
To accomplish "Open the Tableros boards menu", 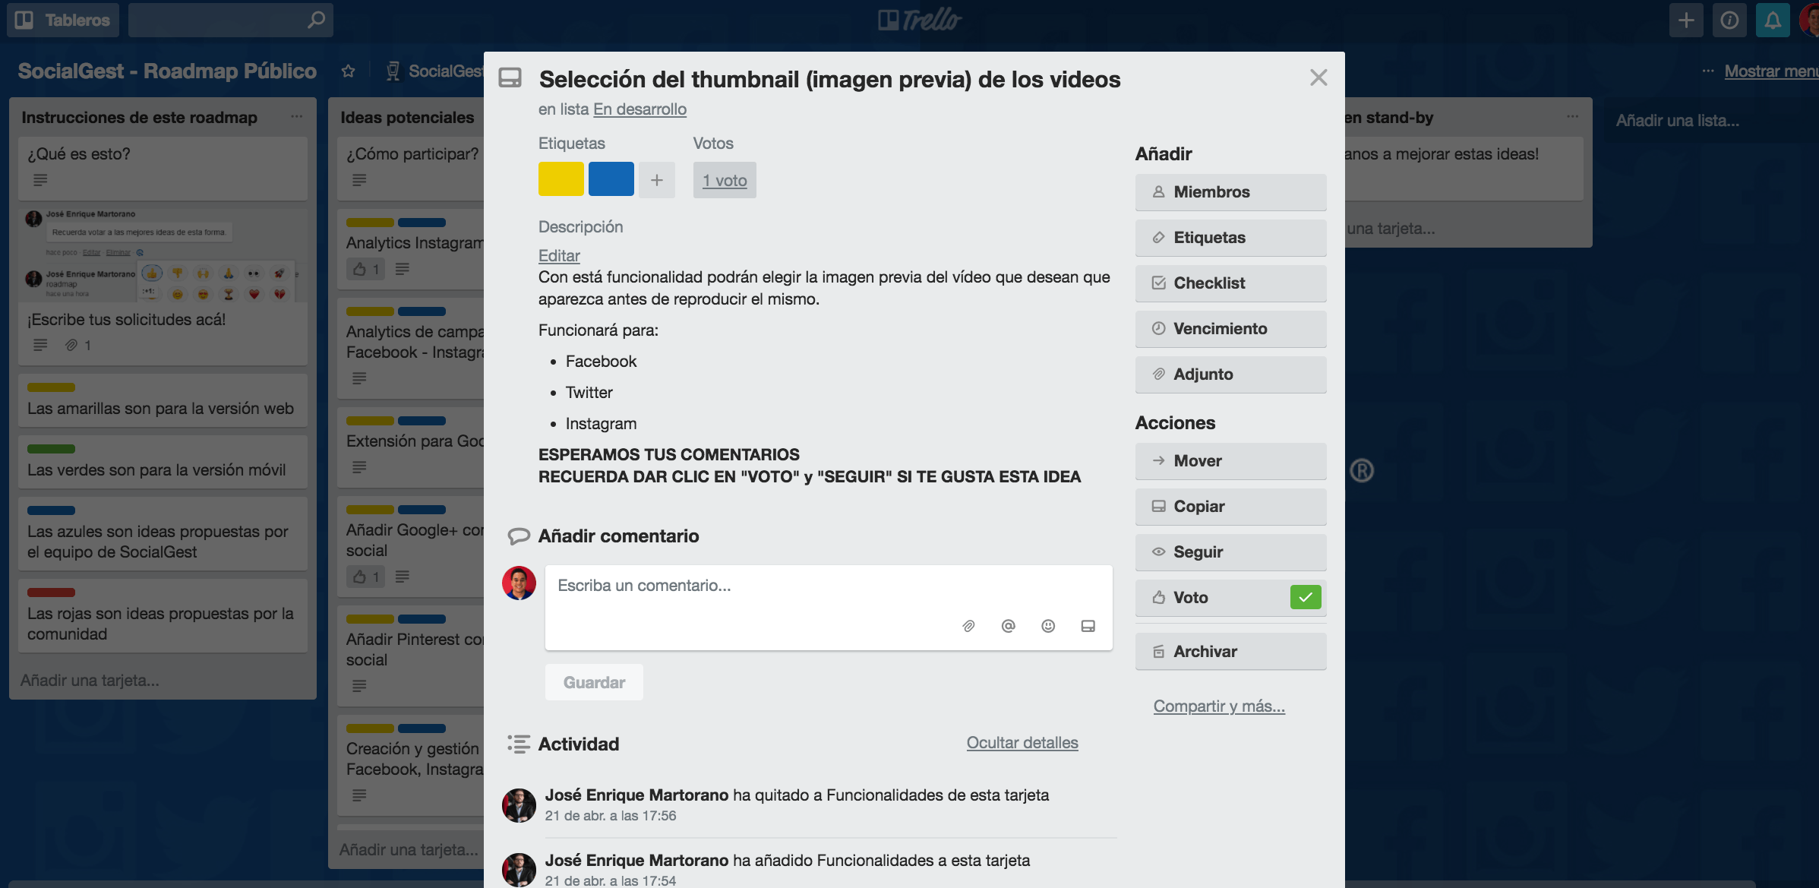I will click(63, 20).
